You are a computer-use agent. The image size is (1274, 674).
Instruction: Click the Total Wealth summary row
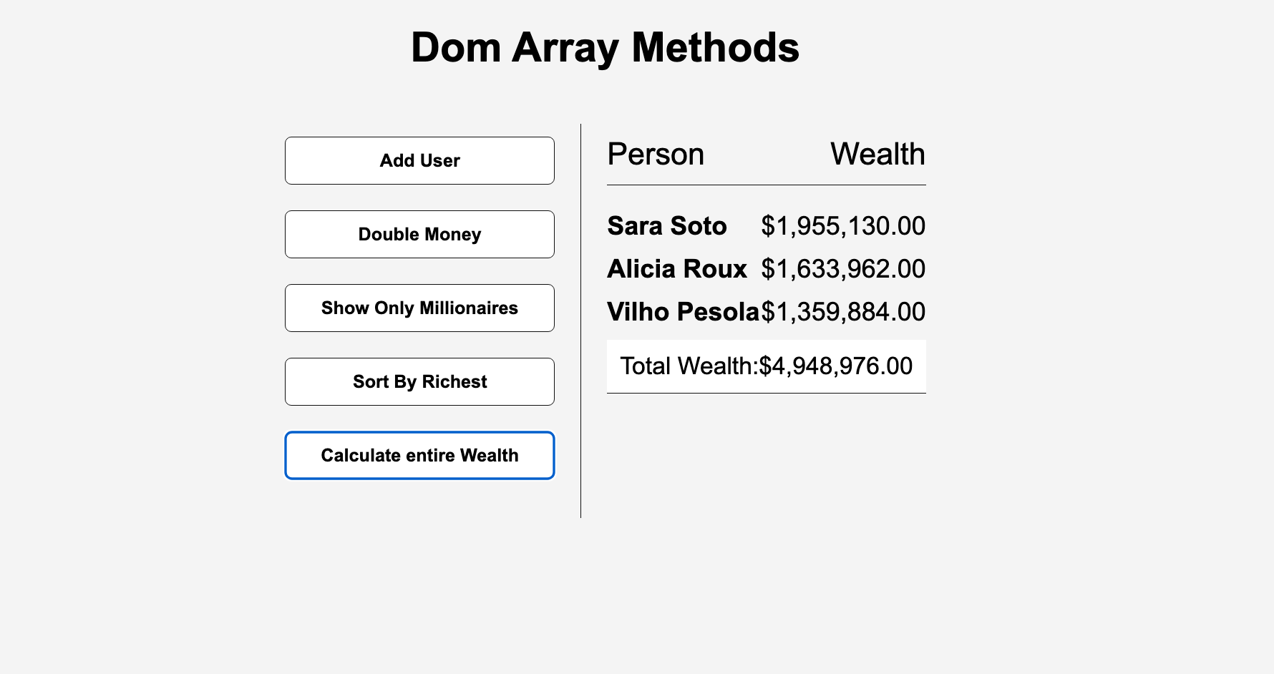(x=766, y=366)
